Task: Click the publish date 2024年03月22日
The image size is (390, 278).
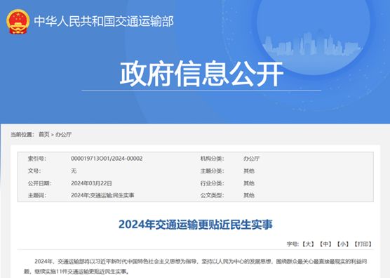Action: click(x=91, y=183)
